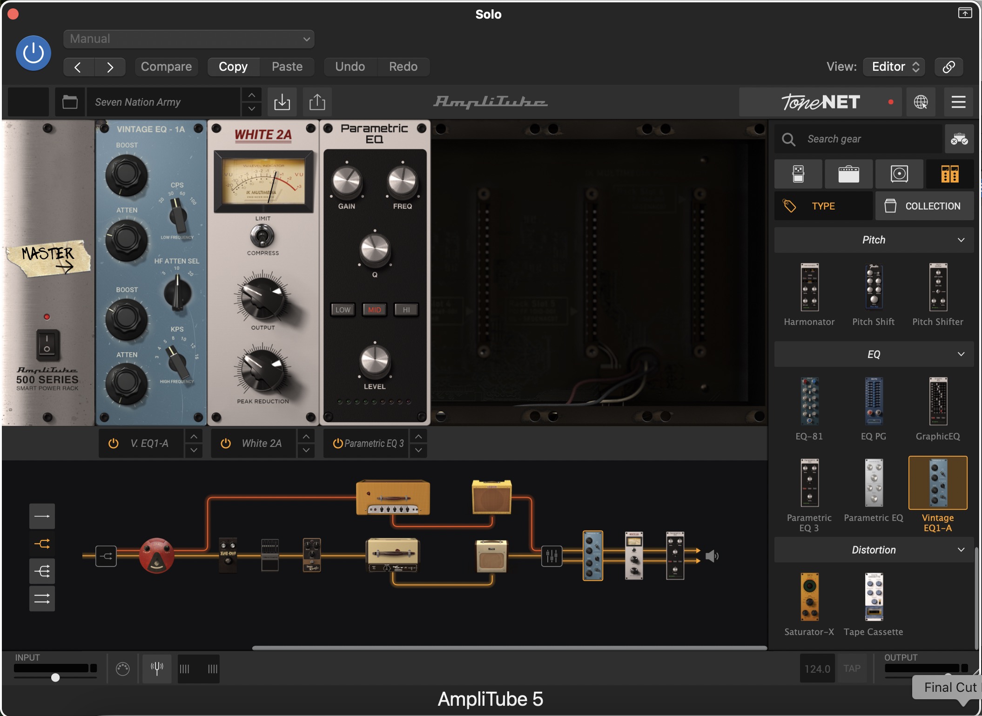
Task: Click the Compare button
Action: pos(166,67)
